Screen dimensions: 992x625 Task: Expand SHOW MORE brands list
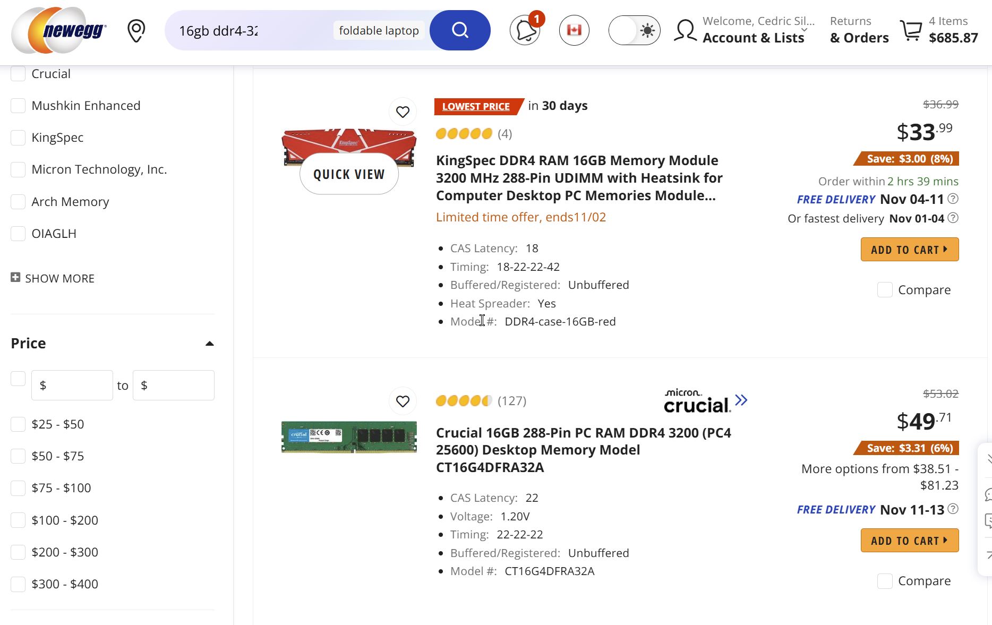coord(53,278)
